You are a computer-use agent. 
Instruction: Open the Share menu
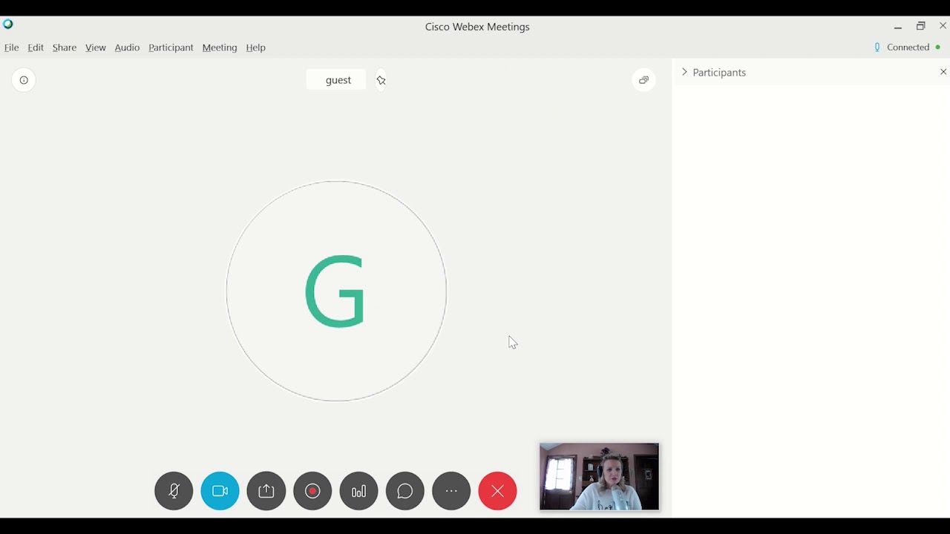(x=65, y=47)
